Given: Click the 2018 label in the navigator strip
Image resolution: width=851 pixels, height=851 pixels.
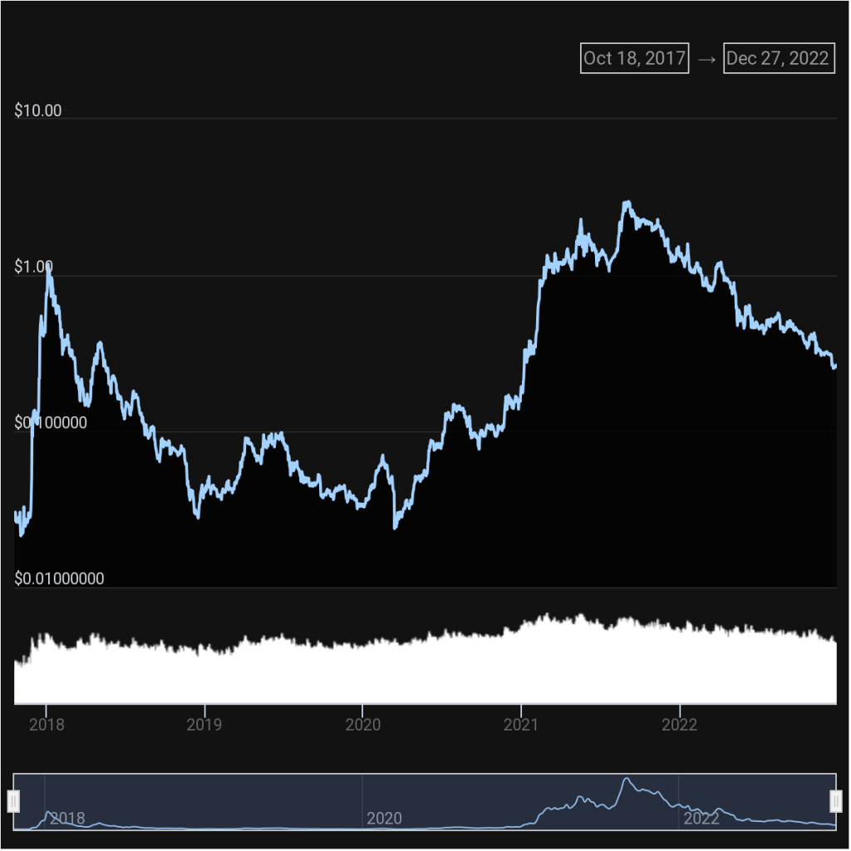Looking at the screenshot, I should click(x=67, y=819).
